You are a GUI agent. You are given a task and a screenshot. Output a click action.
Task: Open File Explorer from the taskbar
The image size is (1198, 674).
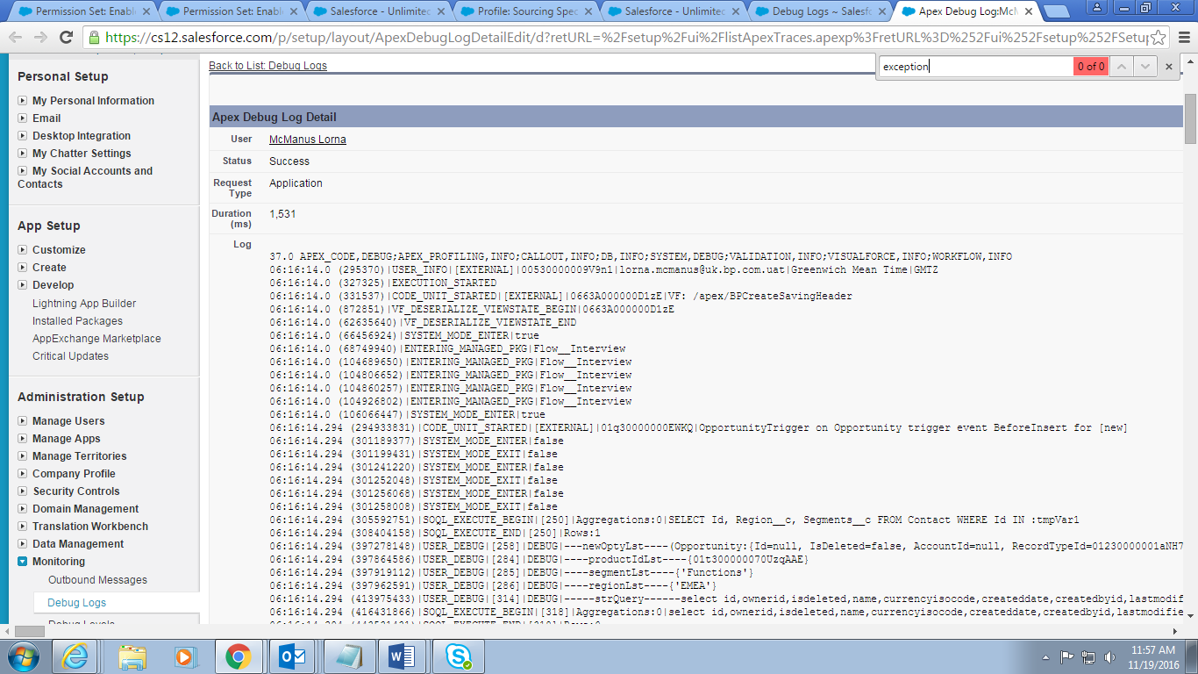pyautogui.click(x=132, y=656)
